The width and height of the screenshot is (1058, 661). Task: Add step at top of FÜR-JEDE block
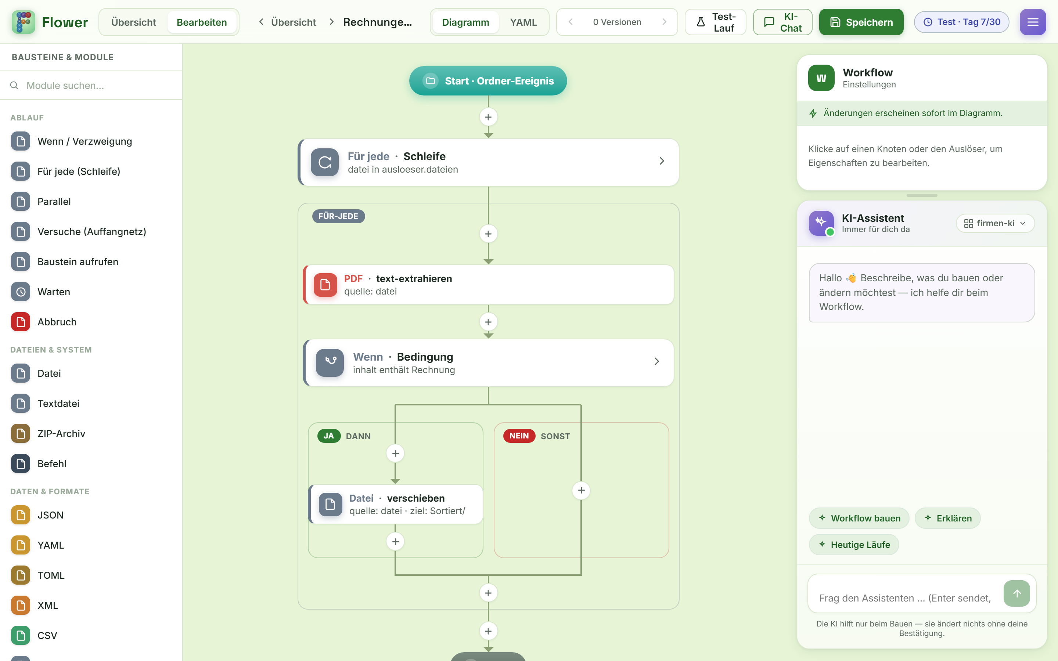[488, 234]
